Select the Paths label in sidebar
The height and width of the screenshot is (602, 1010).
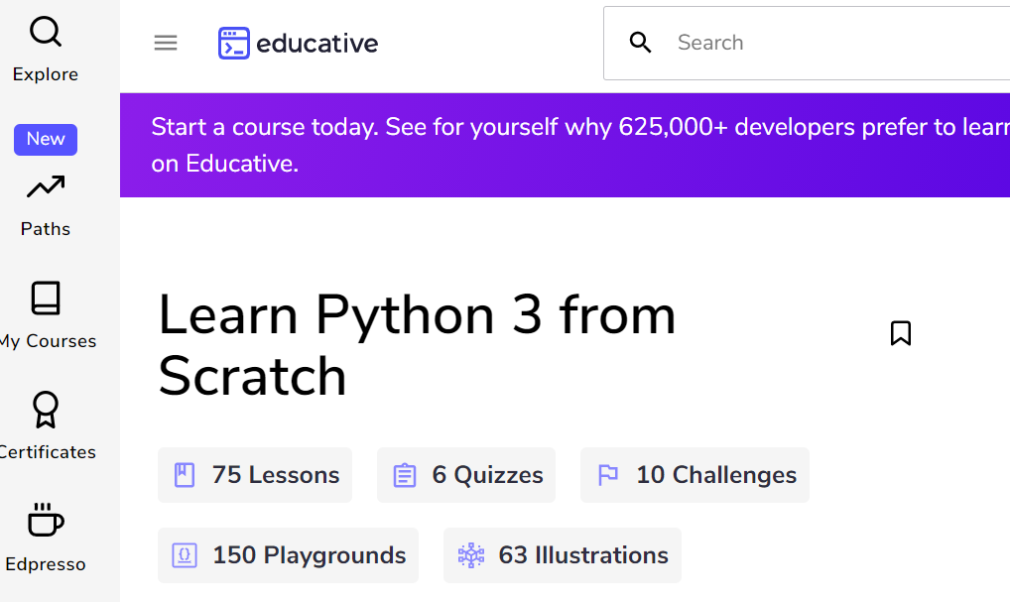click(46, 228)
